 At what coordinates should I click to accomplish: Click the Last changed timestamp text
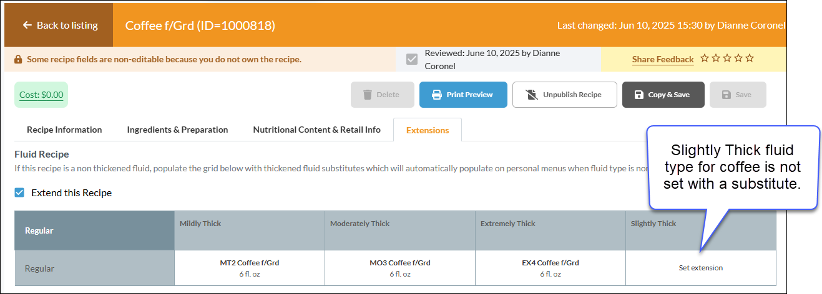[671, 26]
